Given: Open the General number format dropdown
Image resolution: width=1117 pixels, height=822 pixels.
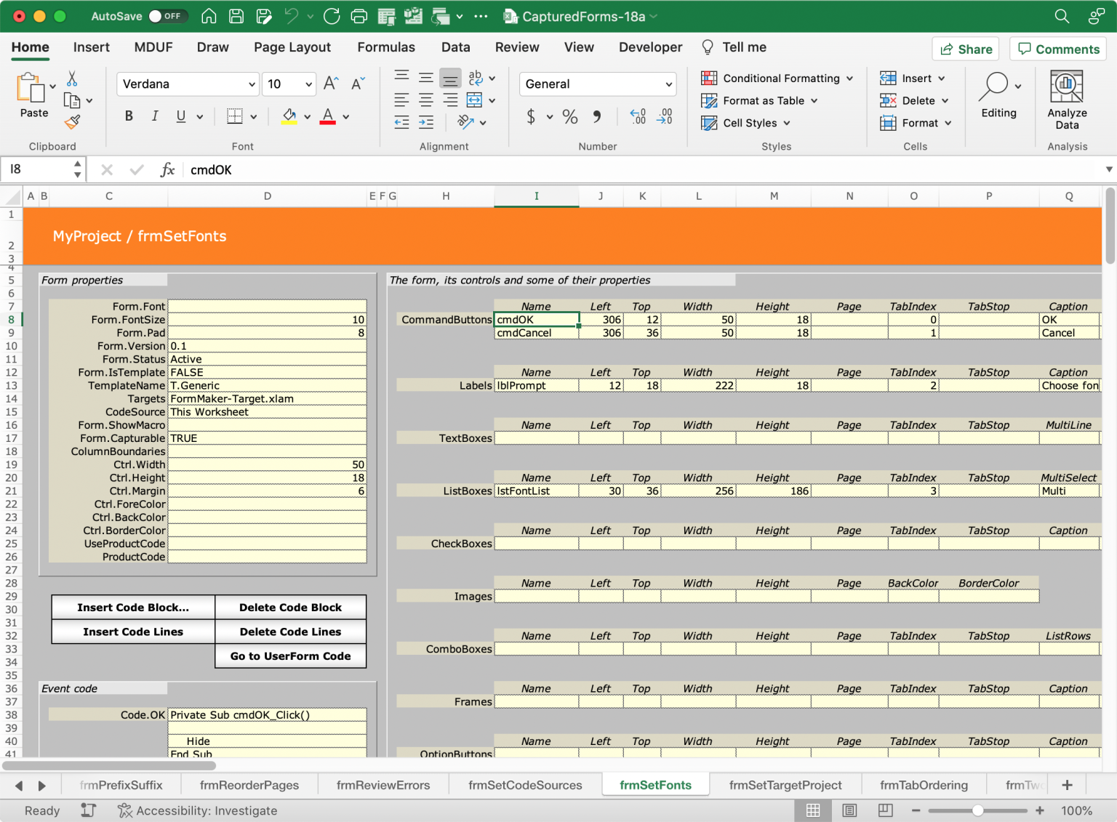Looking at the screenshot, I should point(668,84).
